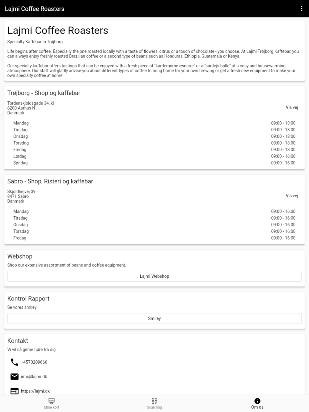The width and height of the screenshot is (309, 412).
Task: Tap the Om os info icon
Action: tap(257, 401)
